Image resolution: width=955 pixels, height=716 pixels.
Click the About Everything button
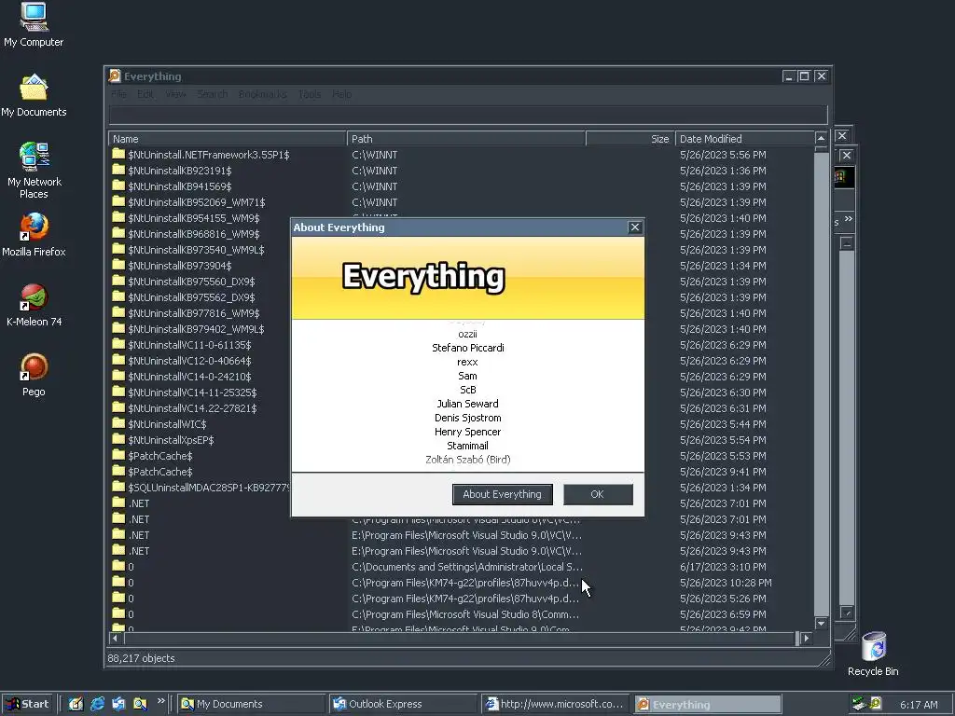tap(502, 494)
